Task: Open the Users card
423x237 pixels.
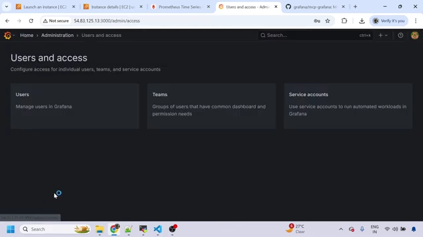Action: [75, 106]
